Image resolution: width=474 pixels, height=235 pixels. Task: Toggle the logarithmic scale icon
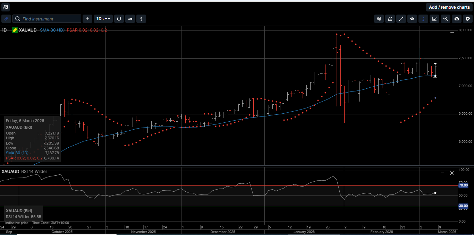click(434, 19)
